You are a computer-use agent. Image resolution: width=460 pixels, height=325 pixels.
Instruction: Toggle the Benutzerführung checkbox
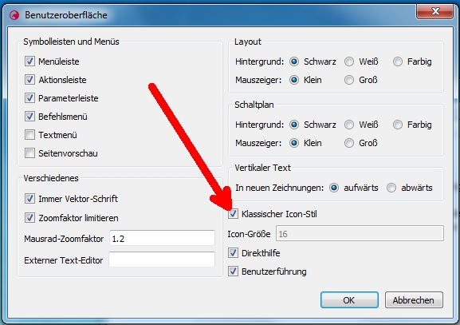[x=234, y=271]
